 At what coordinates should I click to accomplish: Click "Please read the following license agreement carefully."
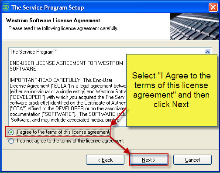[63, 28]
